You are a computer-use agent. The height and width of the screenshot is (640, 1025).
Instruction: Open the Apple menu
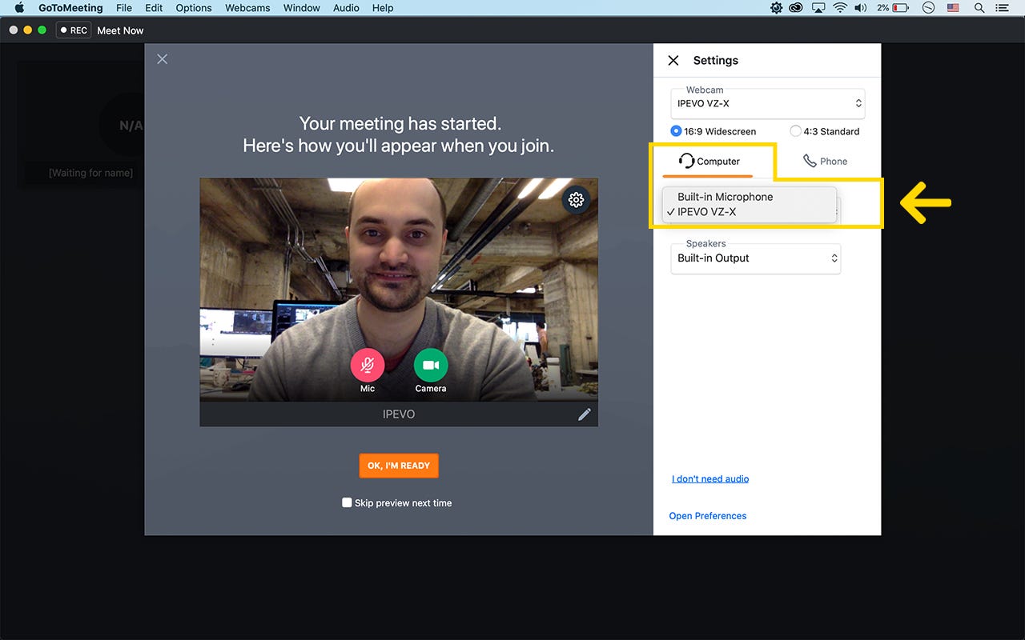coord(19,8)
